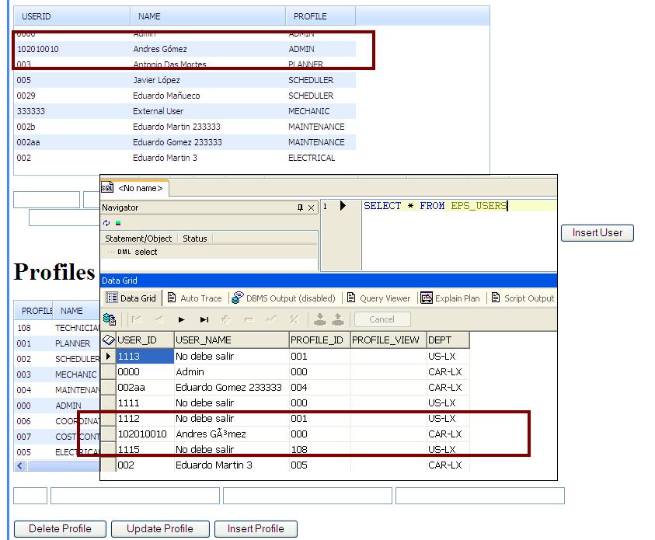Click the cancel edit X icon
This screenshot has height=540, width=655.
coord(294,319)
